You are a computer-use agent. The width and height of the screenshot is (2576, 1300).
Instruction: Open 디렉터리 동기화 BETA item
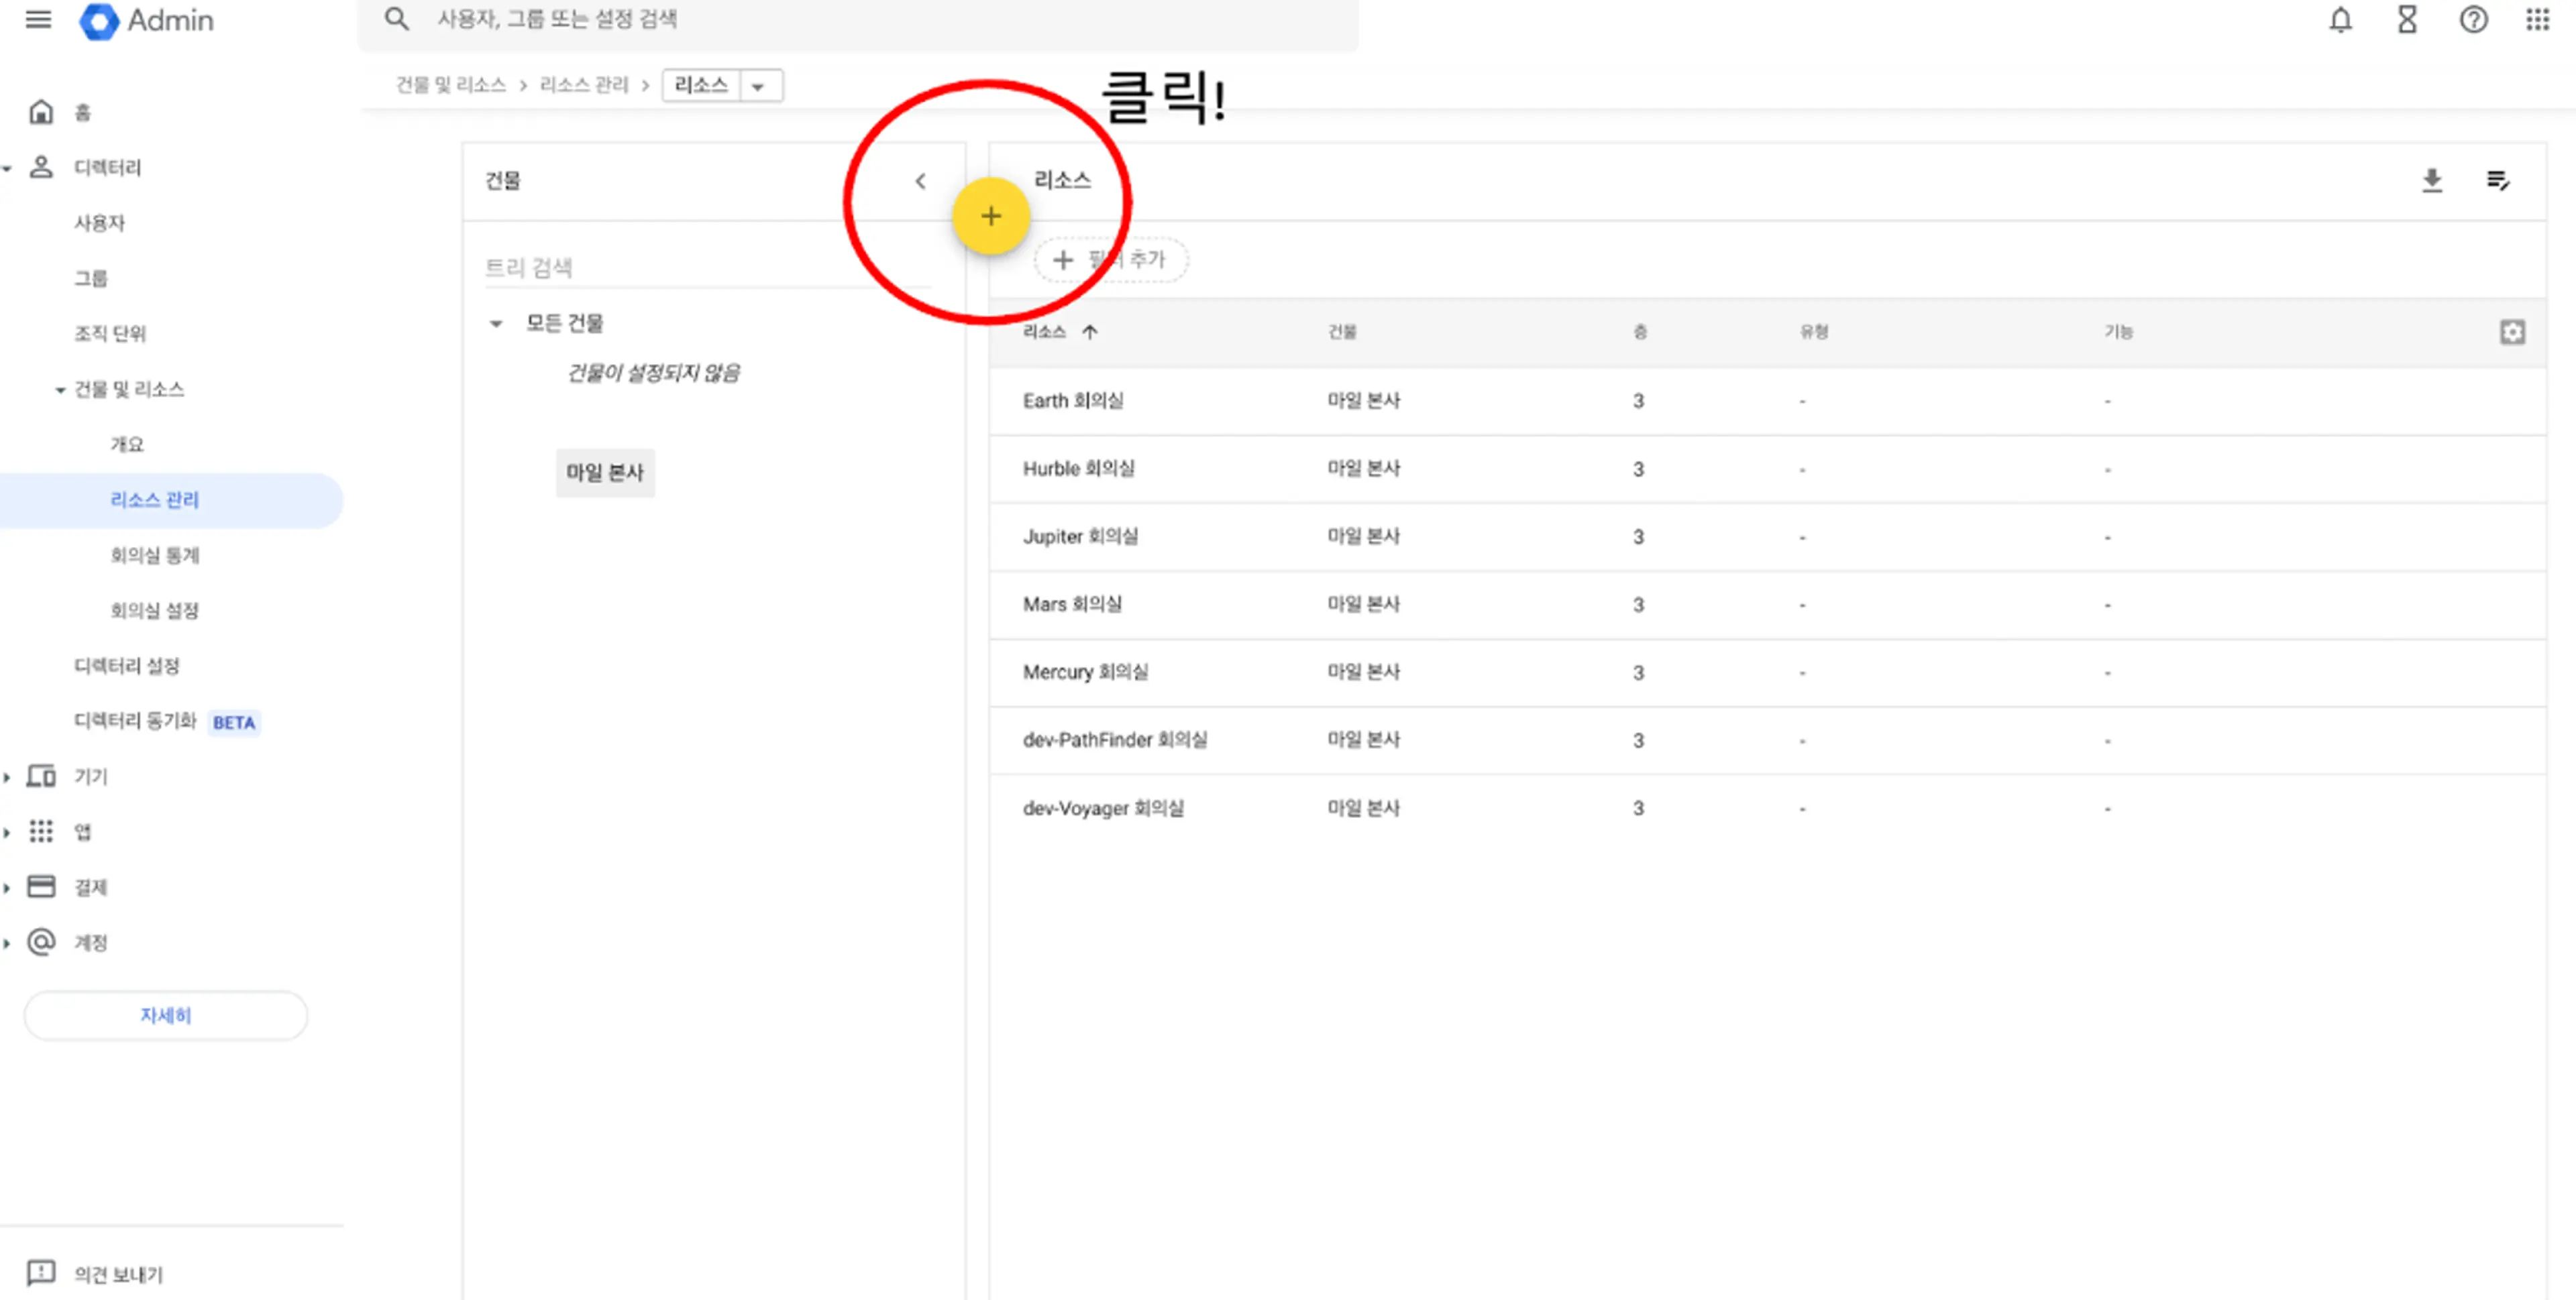click(x=166, y=721)
